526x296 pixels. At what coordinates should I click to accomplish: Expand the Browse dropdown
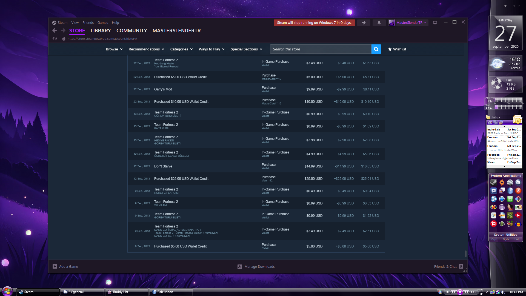[114, 49]
